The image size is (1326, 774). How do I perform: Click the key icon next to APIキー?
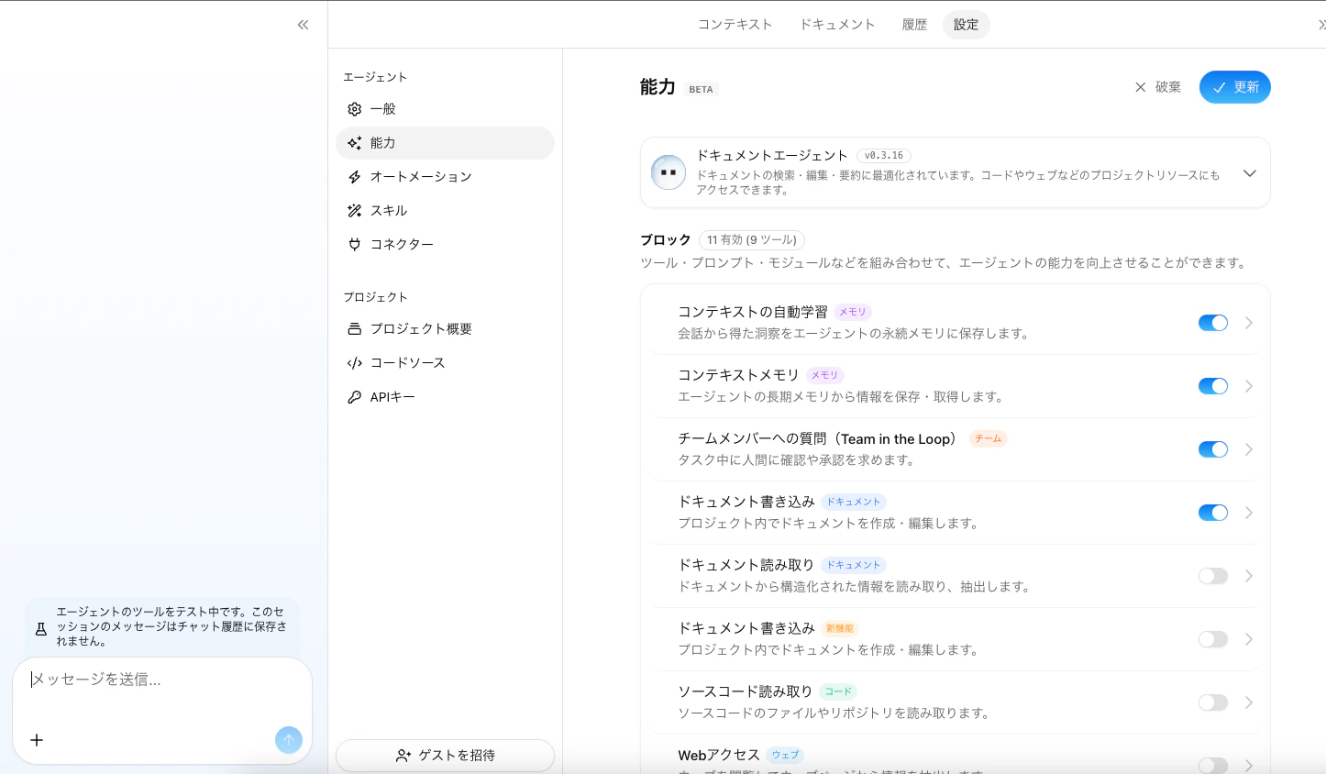click(x=355, y=397)
